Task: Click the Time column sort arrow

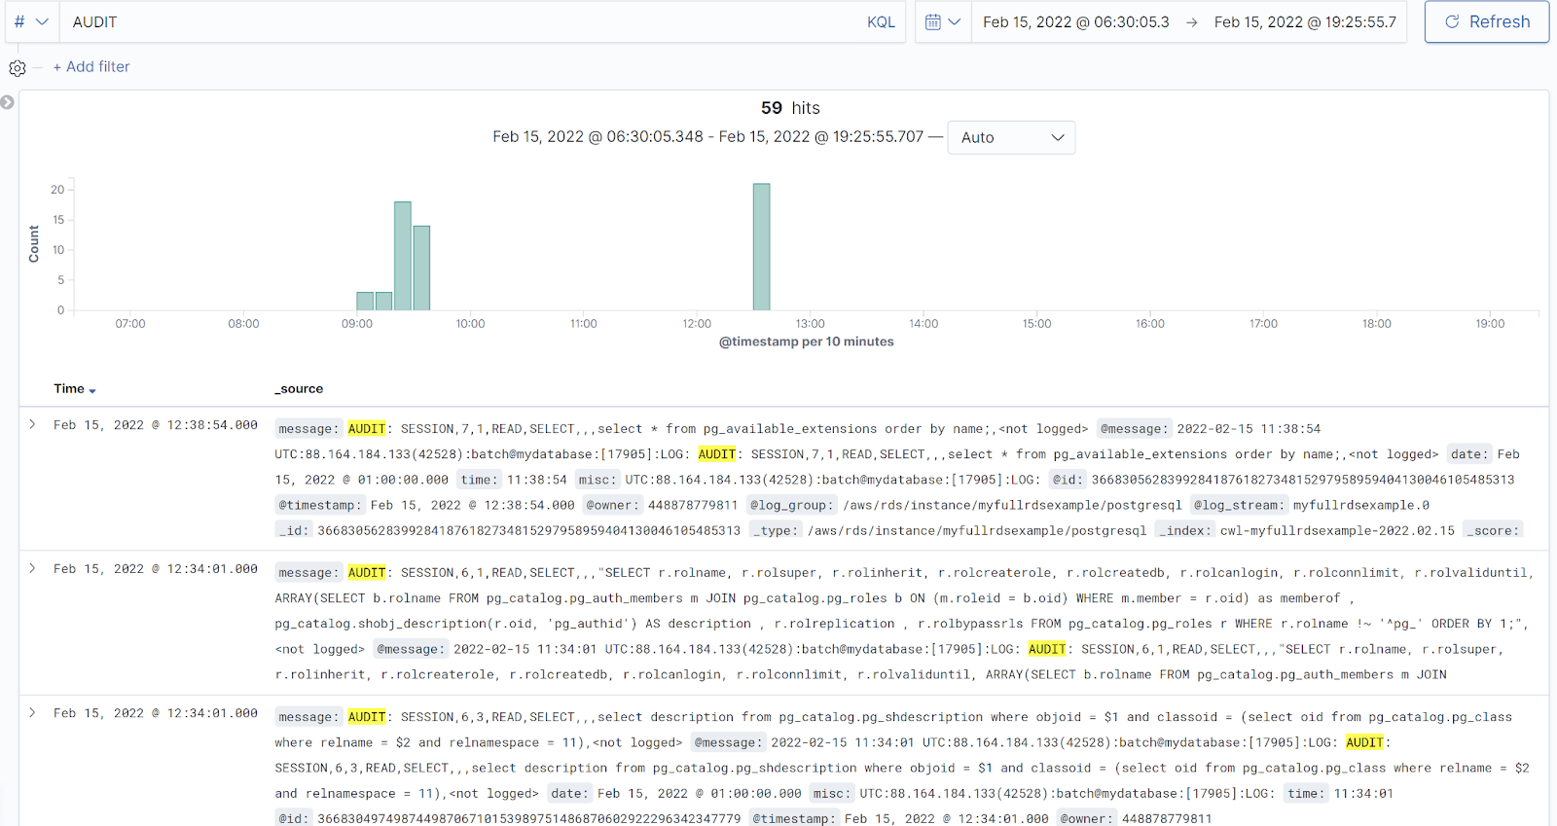Action: click(x=92, y=390)
